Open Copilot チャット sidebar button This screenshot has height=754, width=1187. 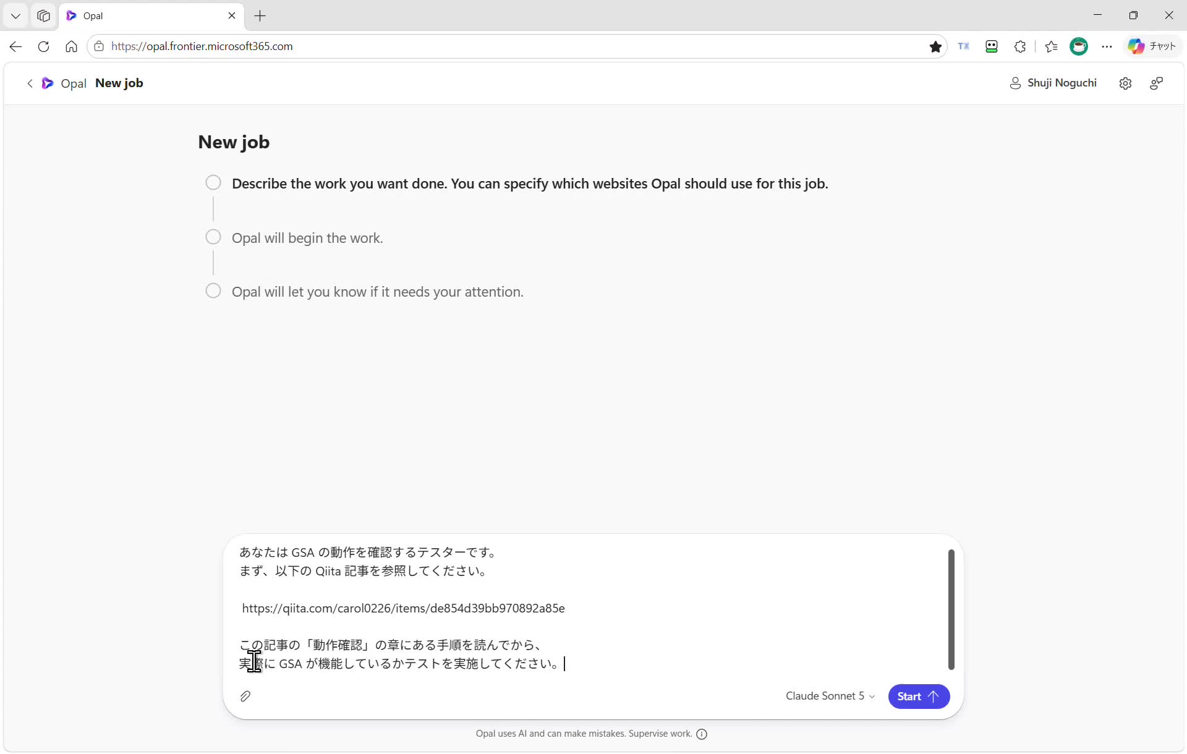pos(1152,46)
